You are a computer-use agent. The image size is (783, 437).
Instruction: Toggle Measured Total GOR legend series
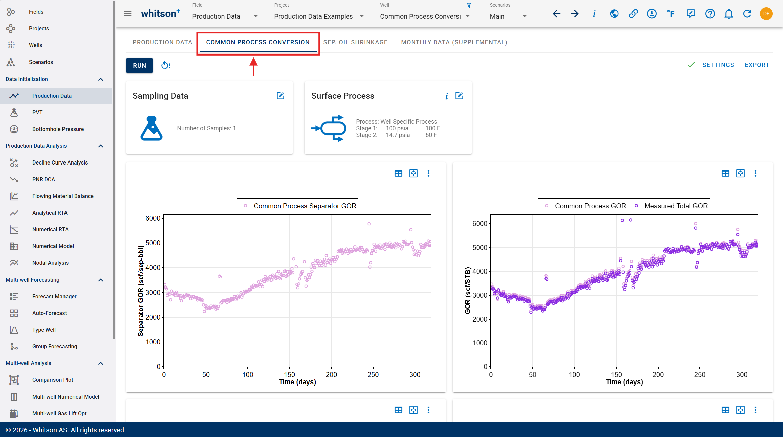(x=671, y=206)
